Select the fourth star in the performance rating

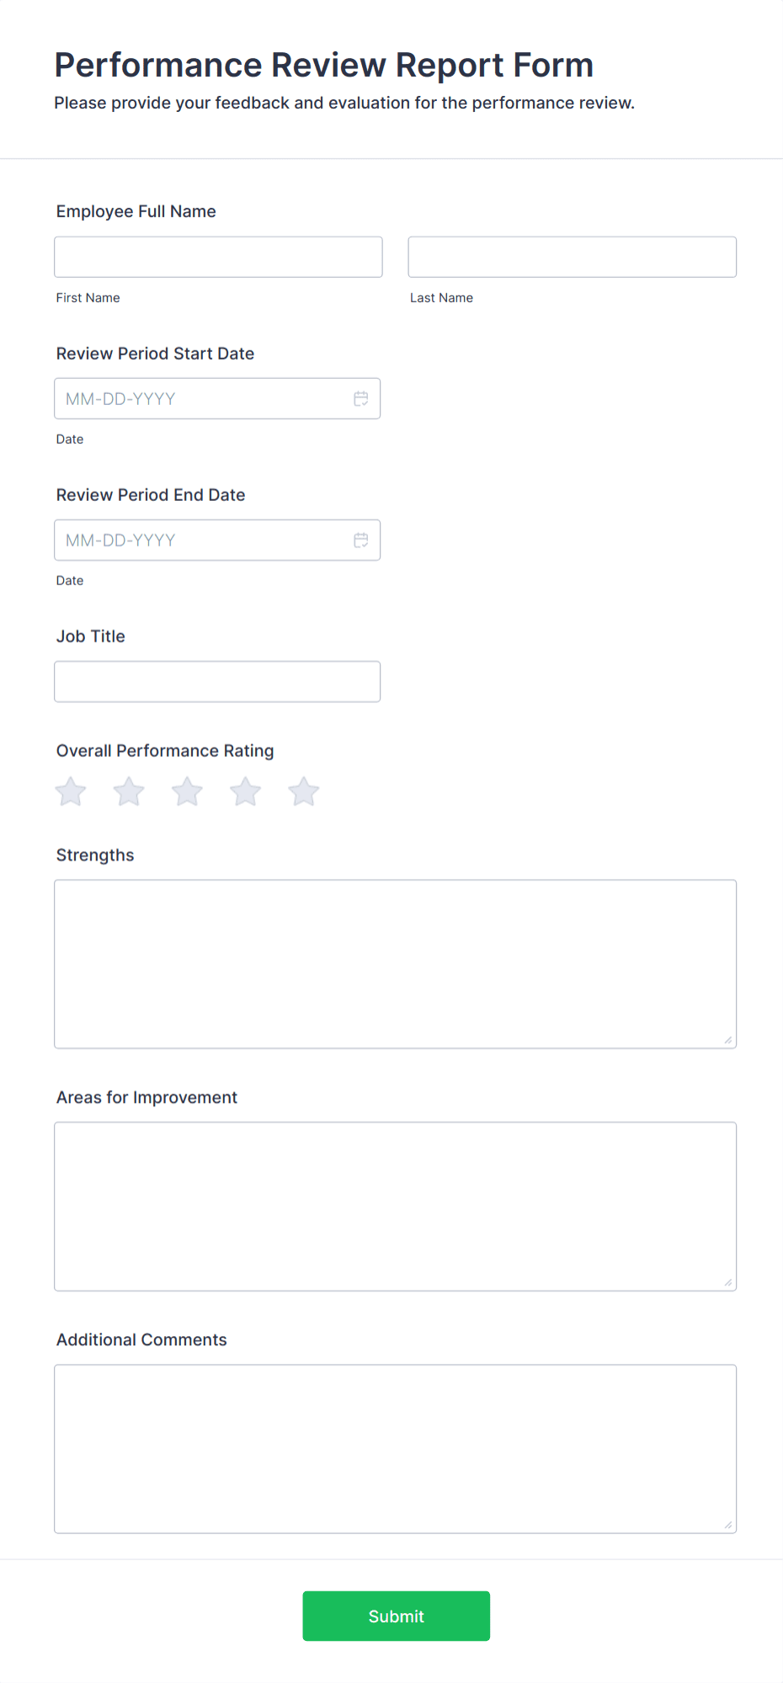point(245,791)
